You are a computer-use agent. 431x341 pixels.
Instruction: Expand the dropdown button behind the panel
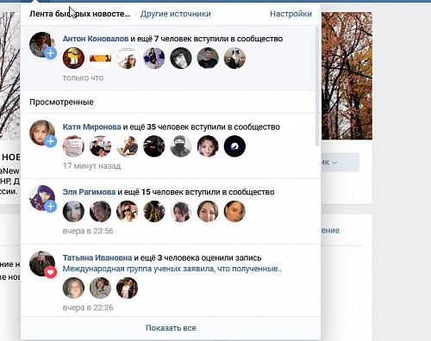point(340,162)
